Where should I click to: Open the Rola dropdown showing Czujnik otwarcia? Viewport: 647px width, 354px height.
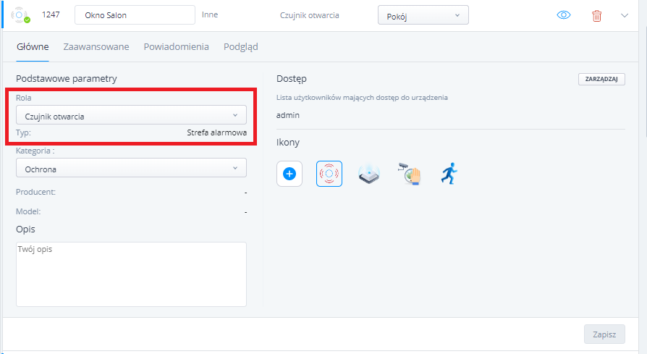131,115
